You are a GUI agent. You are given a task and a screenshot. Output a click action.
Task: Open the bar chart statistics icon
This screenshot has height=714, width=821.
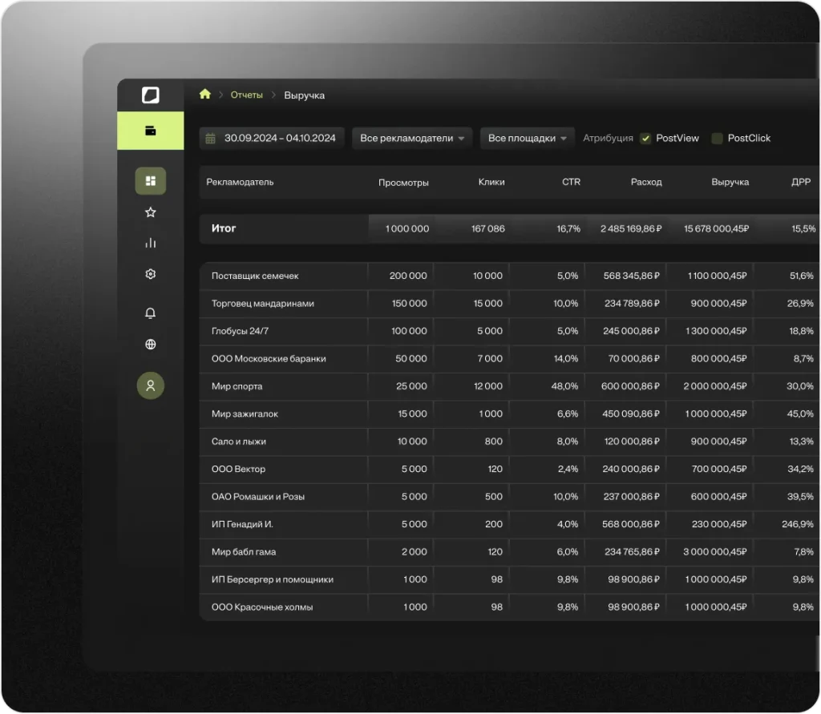point(150,243)
